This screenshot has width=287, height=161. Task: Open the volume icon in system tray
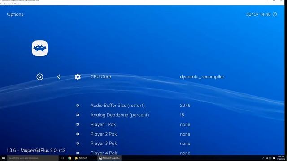[270, 158]
